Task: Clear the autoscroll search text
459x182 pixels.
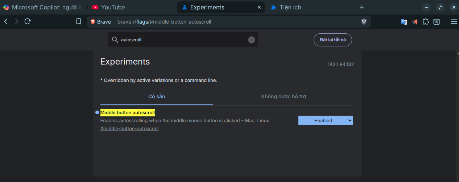Action: tap(251, 40)
